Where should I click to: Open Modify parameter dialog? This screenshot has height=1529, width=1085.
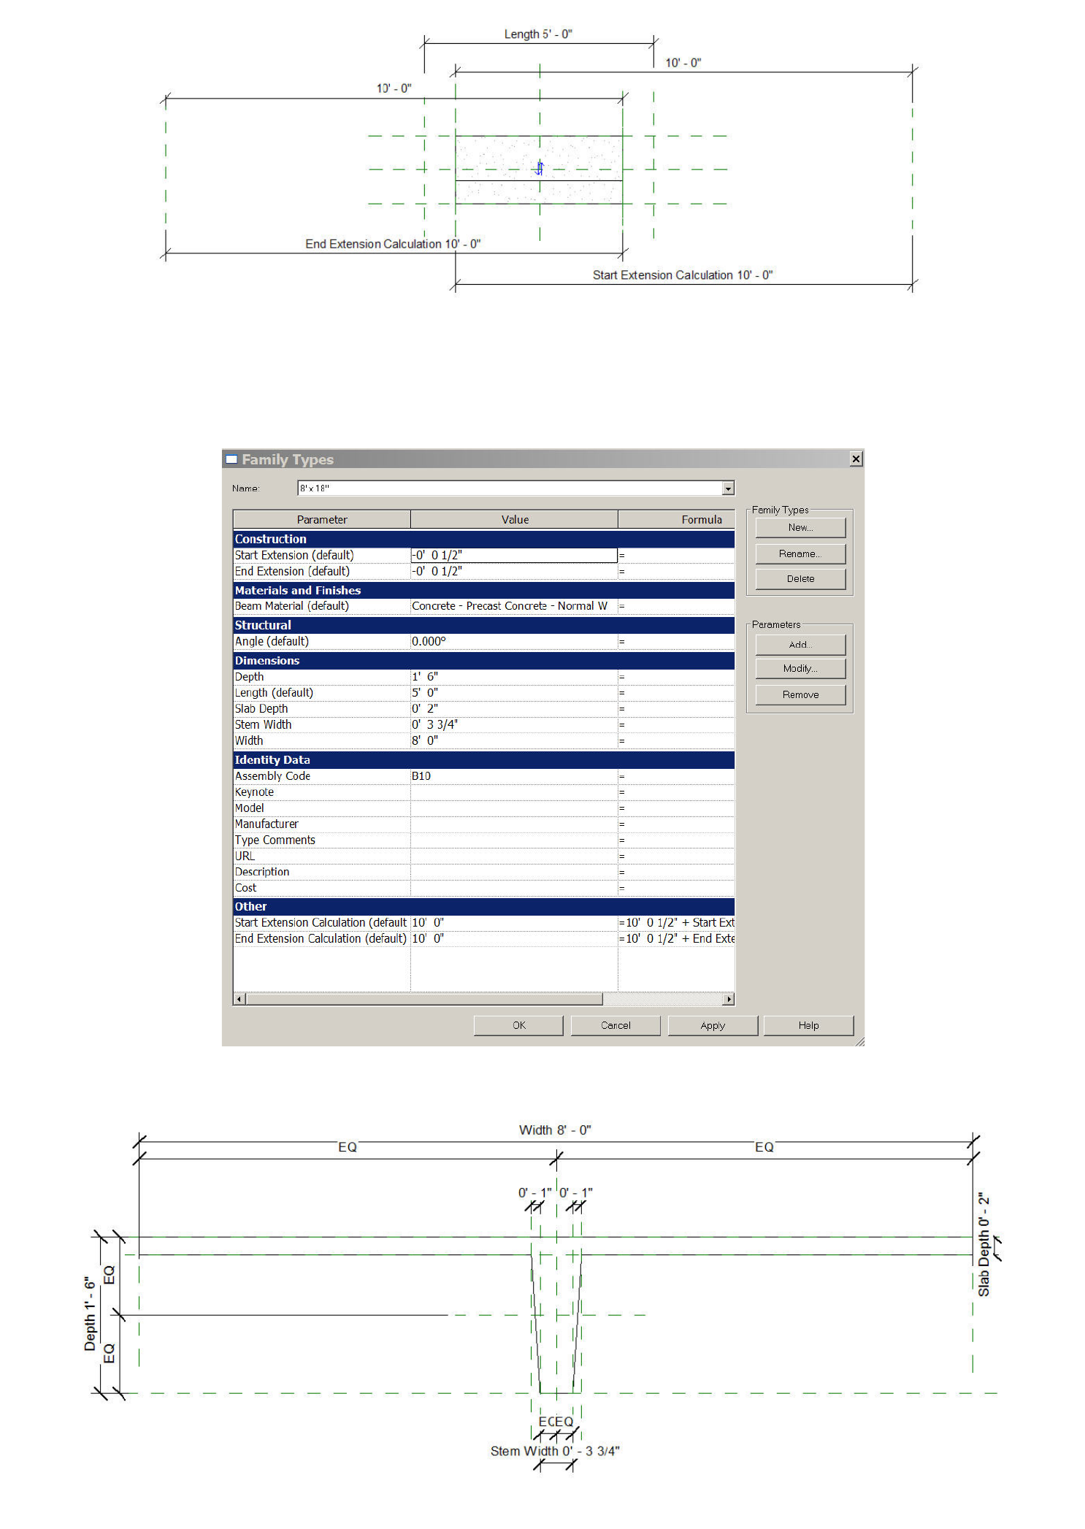pos(800,669)
